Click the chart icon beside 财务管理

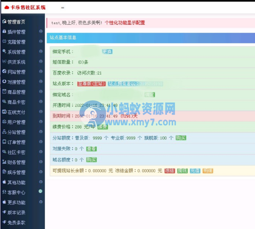pos(4,162)
